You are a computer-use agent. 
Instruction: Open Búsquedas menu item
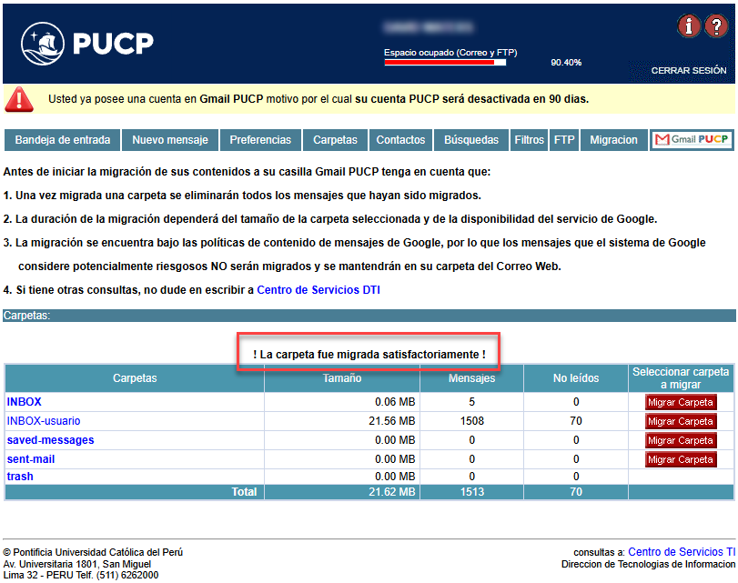(471, 140)
